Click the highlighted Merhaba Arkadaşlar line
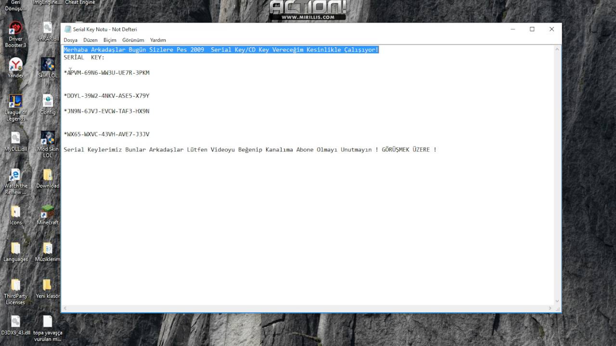Image resolution: width=616 pixels, height=346 pixels. 221,49
